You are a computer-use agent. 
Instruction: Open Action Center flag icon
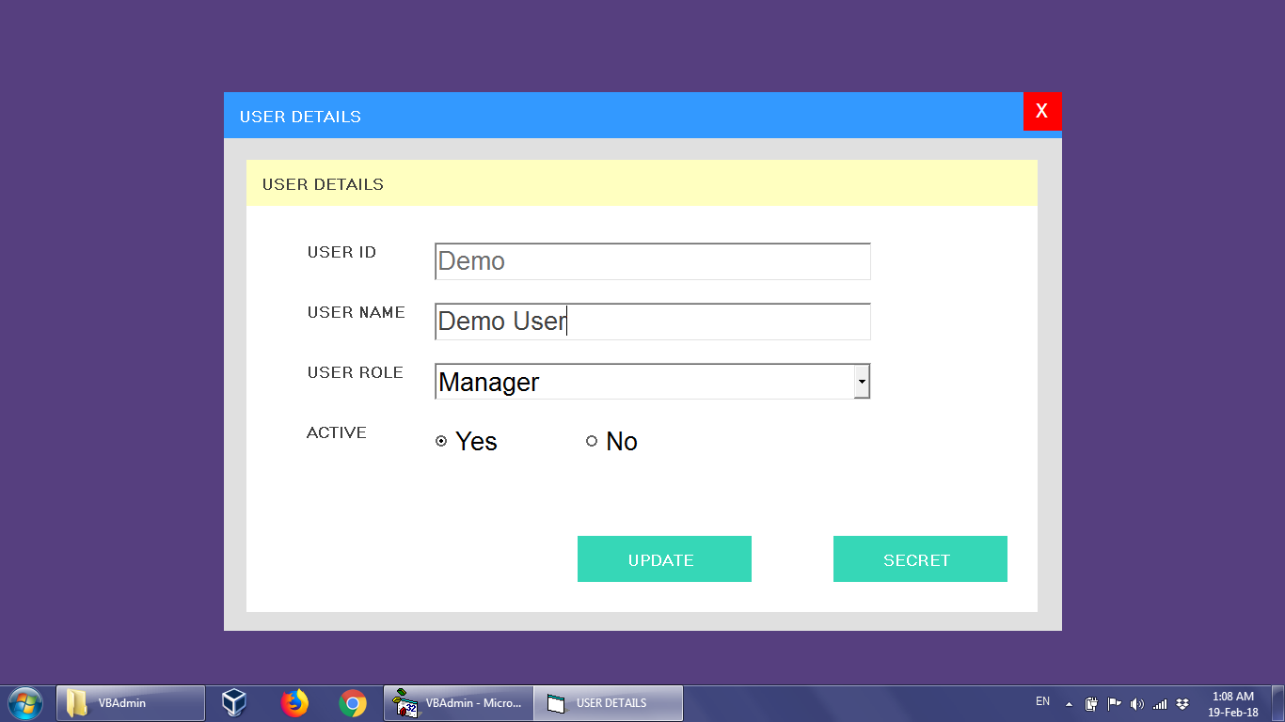[x=1114, y=703]
